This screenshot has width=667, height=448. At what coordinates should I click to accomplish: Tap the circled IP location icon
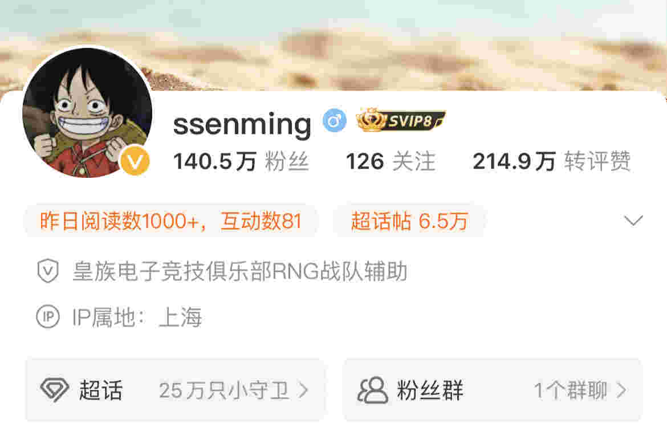48,317
